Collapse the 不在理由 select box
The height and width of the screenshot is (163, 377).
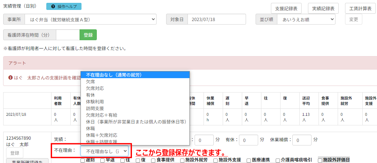pos(105,151)
